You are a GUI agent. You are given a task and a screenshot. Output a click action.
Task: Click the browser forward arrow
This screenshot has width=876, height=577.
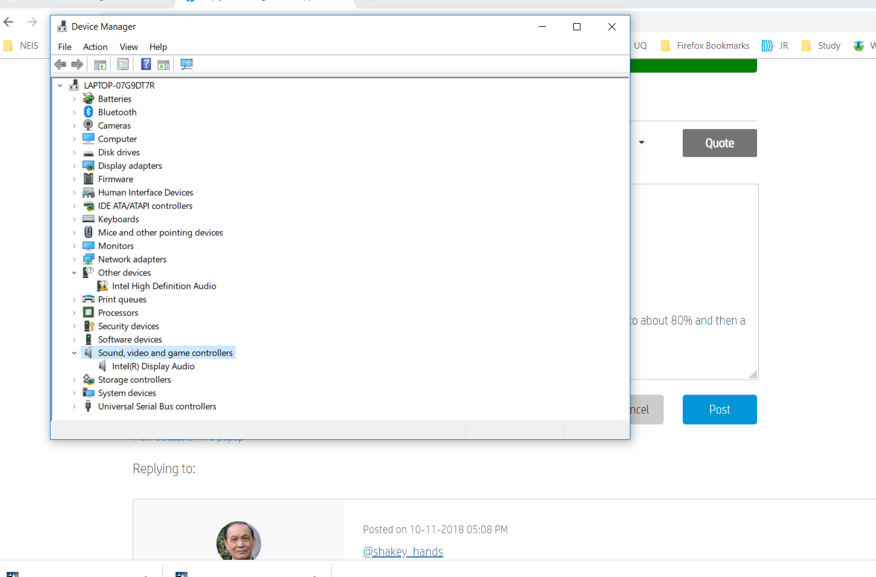pos(32,22)
